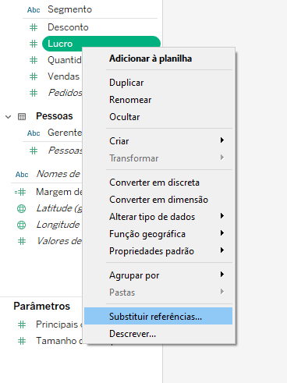The height and width of the screenshot is (383, 287).
Task: Choose Substituir referências from context menu
Action: pos(158,316)
